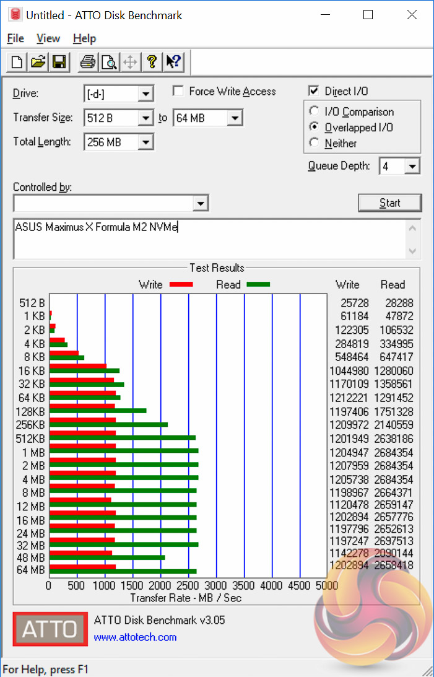The image size is (434, 677).
Task: Open Print Preview from the toolbar
Action: pyautogui.click(x=109, y=62)
